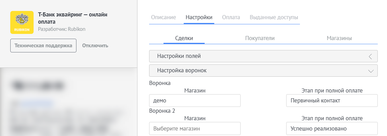This screenshot has width=387, height=136.
Task: Select the Настройки tab
Action: click(x=199, y=17)
